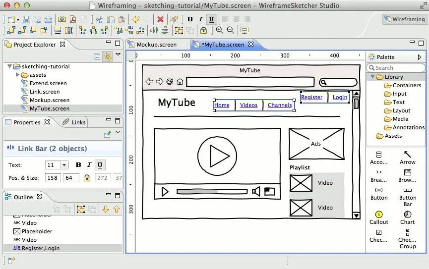This screenshot has height=269, width=429.
Task: Toggle the lock icon in toolbar
Action: (x=203, y=30)
